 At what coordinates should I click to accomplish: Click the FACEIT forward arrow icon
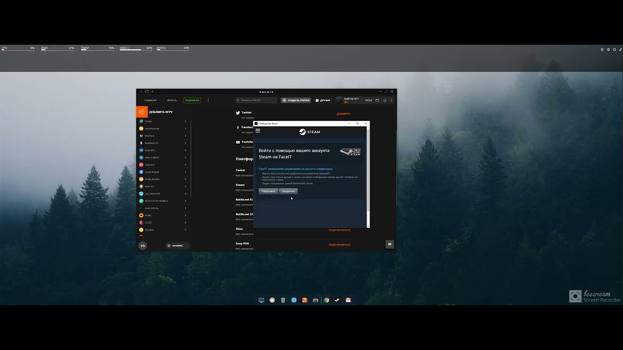click(x=152, y=91)
